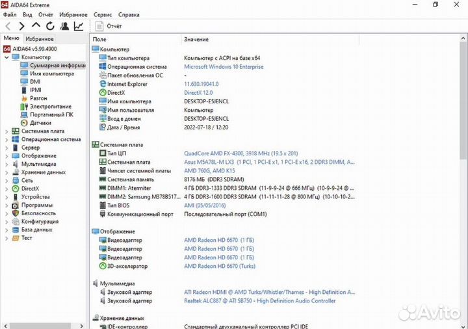Screen dimensions: 468x329
Task: Open the Сервис menu
Action: [x=102, y=14]
